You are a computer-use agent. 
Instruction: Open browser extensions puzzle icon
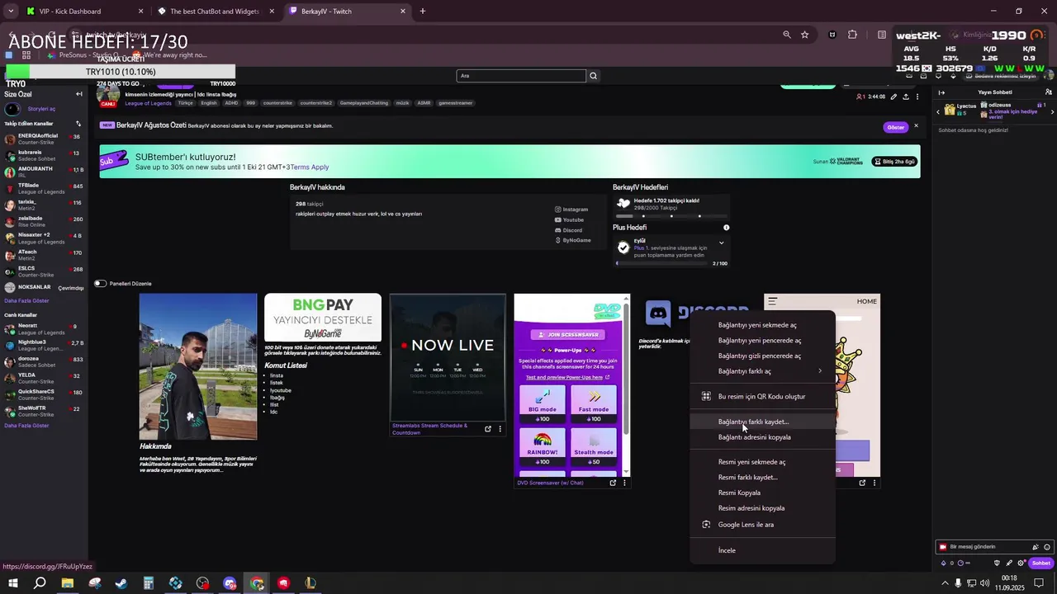coord(852,35)
